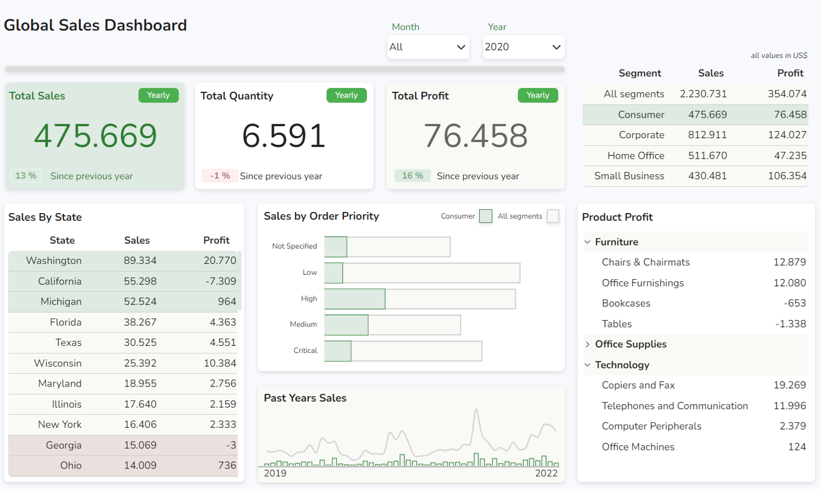Select the Wisconsin state row
This screenshot has width=821, height=489.
point(123,363)
